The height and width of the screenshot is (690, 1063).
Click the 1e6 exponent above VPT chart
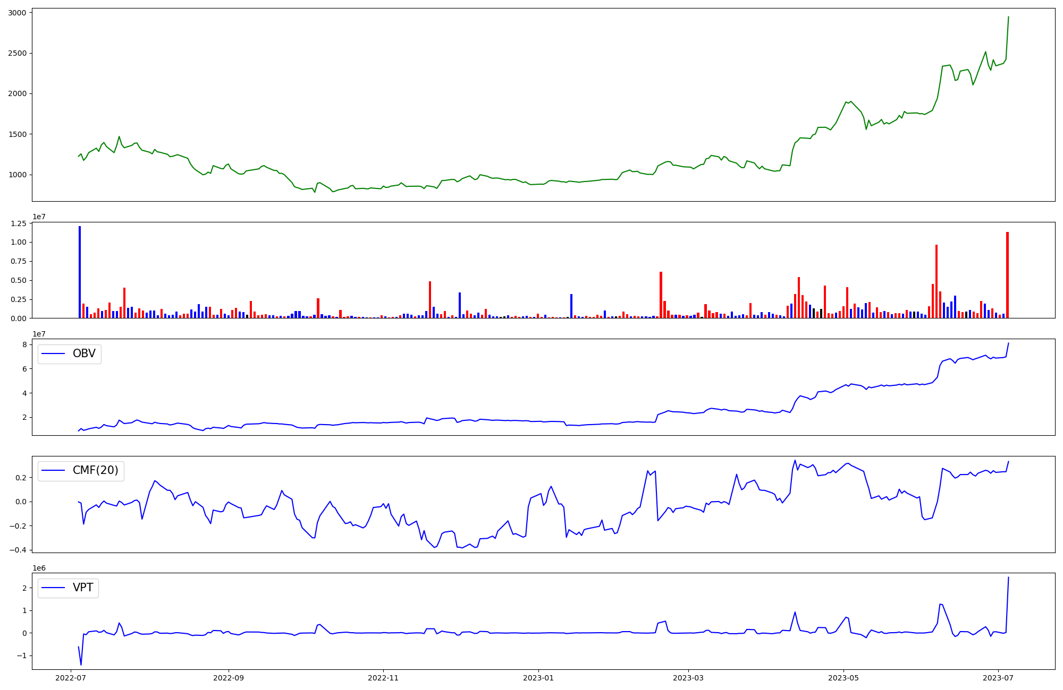click(x=40, y=568)
